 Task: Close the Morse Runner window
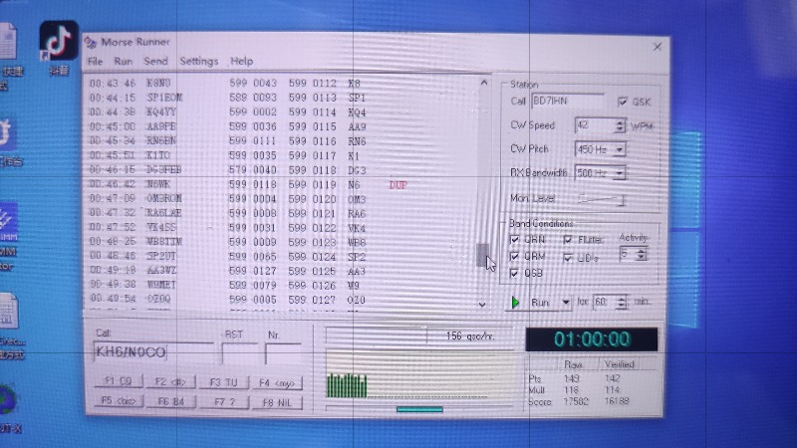point(658,47)
